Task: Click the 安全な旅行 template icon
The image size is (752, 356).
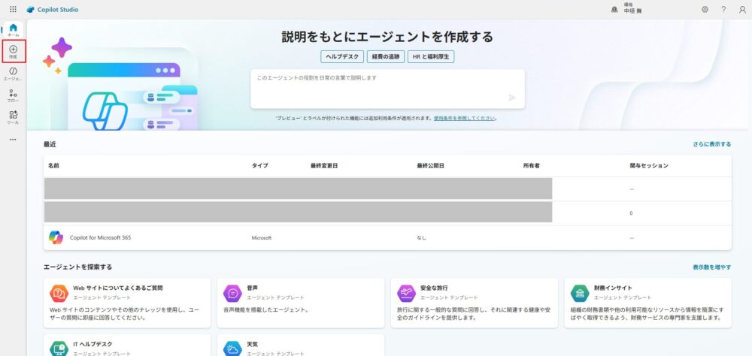Action: pos(406,293)
